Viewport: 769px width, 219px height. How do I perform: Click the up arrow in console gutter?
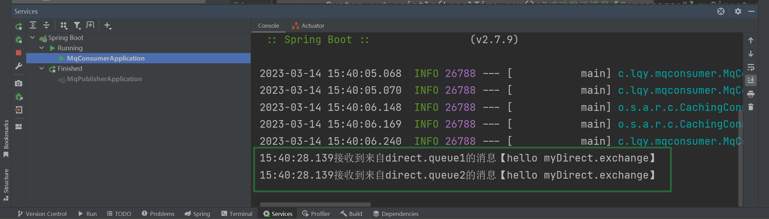click(751, 40)
